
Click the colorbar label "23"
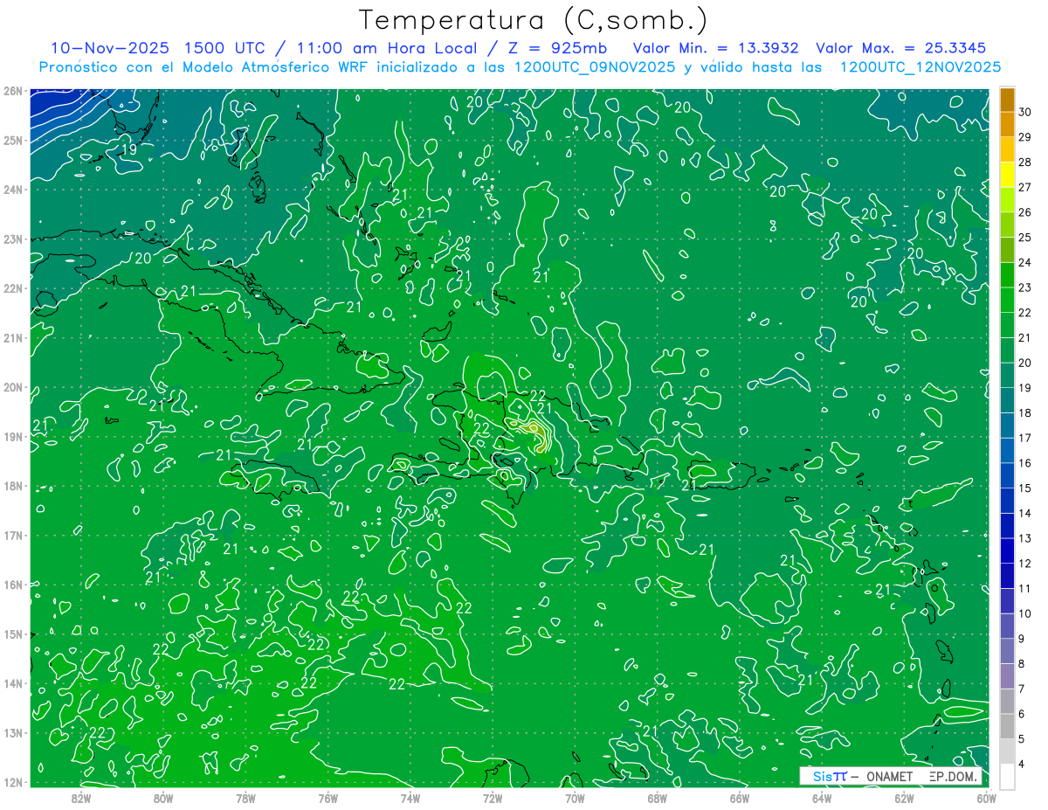pyautogui.click(x=1025, y=287)
